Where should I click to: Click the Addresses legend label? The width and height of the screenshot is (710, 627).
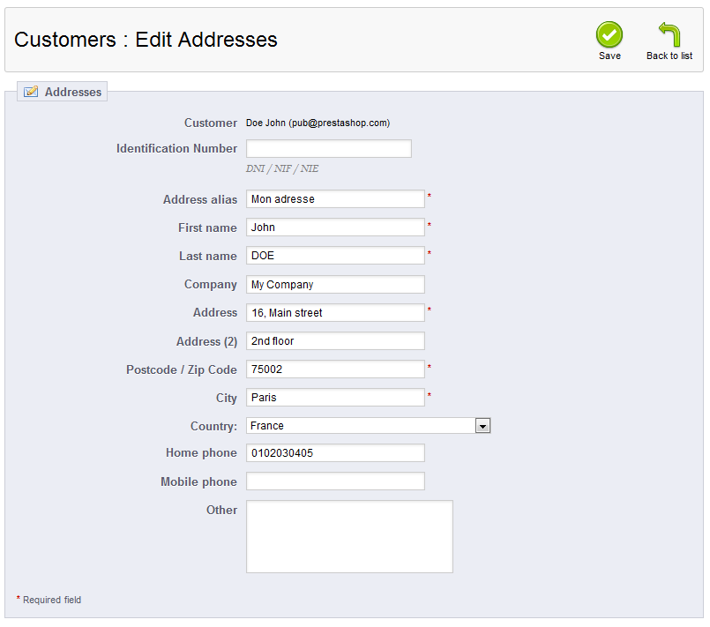click(73, 92)
